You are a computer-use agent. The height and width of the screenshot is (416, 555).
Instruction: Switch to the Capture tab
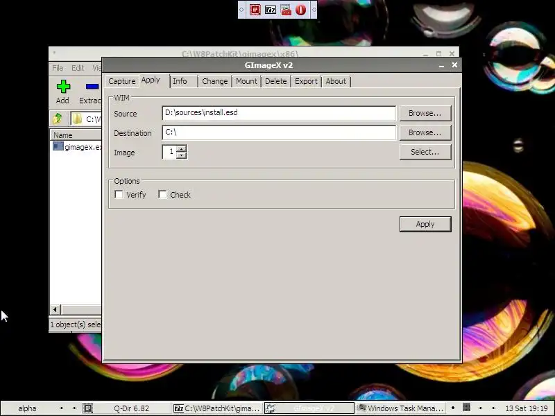pos(122,81)
